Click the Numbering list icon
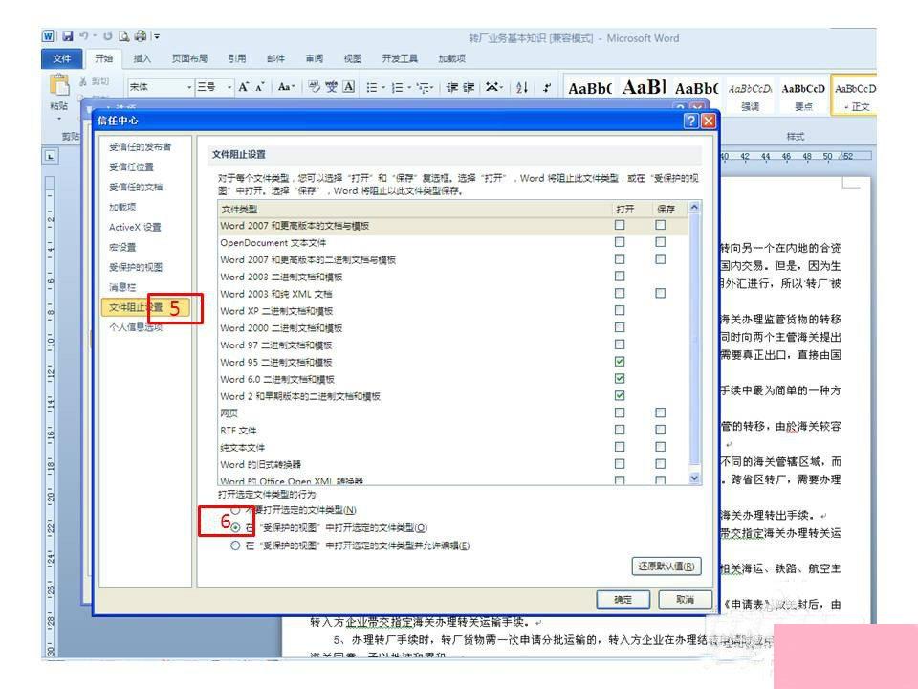 [x=397, y=88]
